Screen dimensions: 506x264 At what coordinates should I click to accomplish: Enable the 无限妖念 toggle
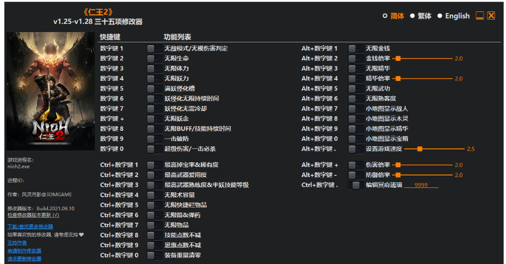coord(154,119)
